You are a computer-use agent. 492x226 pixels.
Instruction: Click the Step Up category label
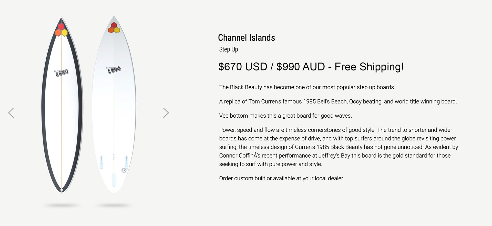pos(228,49)
